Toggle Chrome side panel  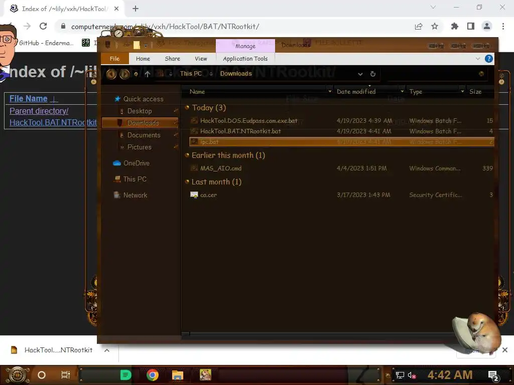(x=471, y=26)
